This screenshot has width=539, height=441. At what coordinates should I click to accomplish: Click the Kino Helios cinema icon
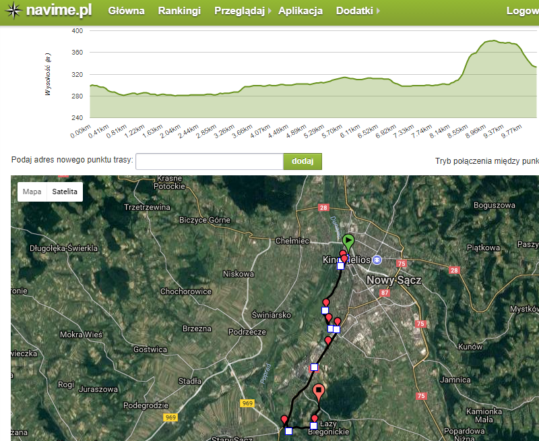377,260
